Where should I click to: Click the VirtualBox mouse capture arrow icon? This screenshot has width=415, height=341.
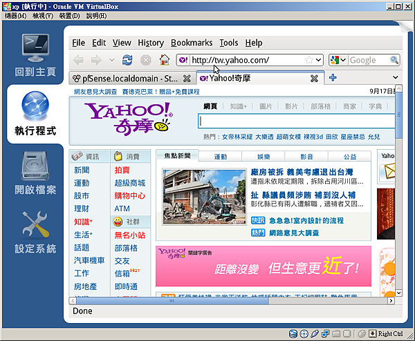[x=372, y=334]
